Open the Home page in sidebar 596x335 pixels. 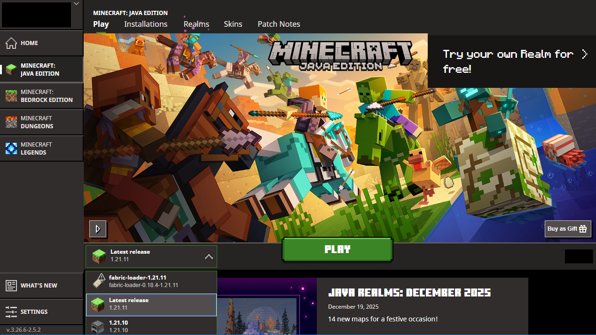point(41,43)
